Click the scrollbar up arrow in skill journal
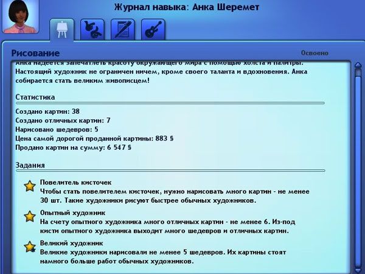The image size is (365, 274). click(358, 65)
